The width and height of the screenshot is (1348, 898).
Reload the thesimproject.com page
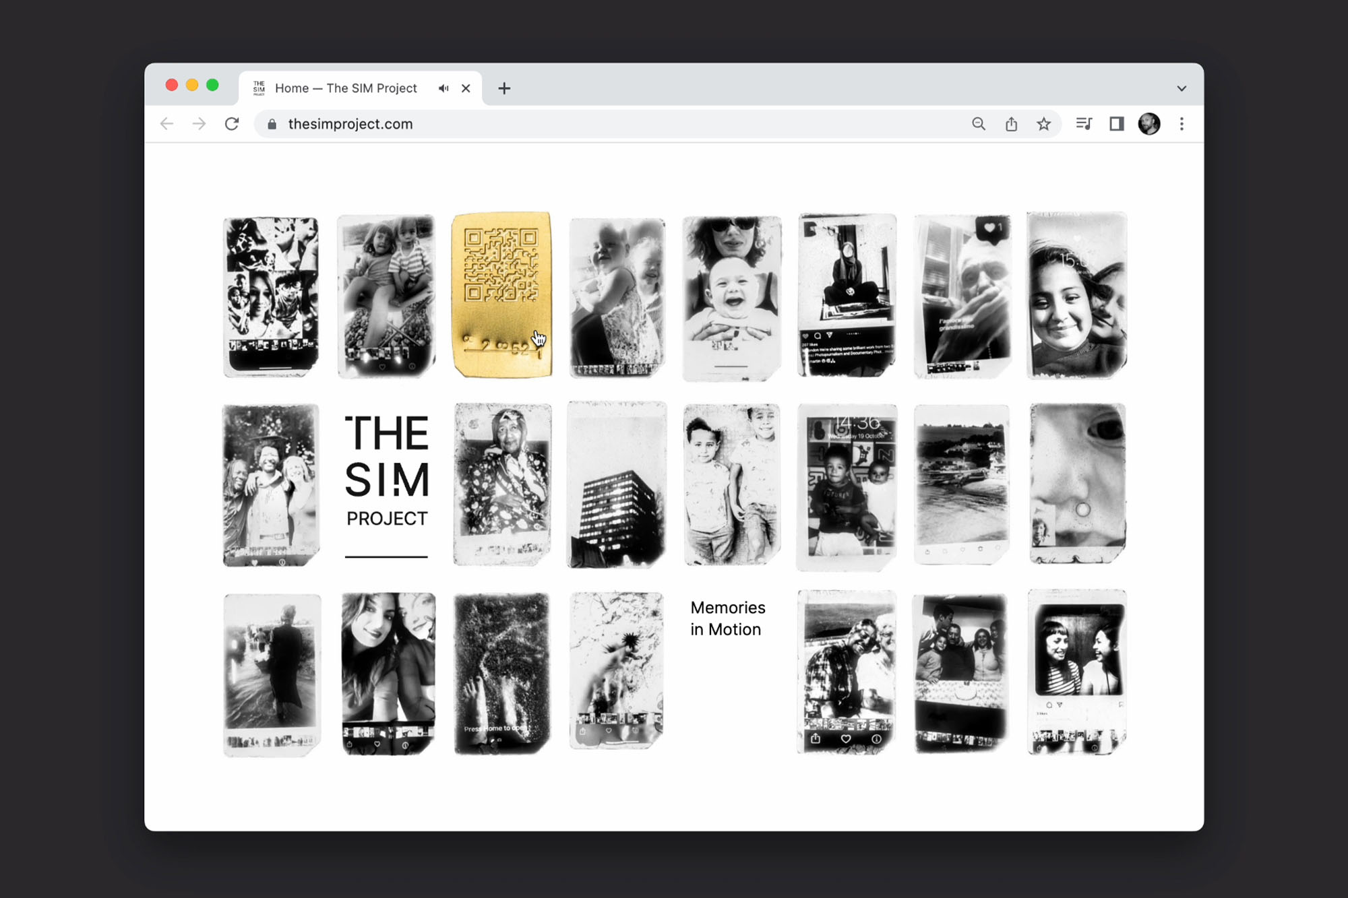point(233,124)
